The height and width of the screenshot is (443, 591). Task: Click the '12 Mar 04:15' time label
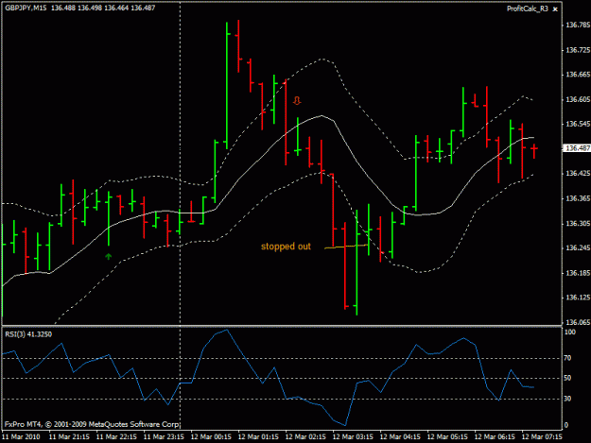[x=400, y=437]
